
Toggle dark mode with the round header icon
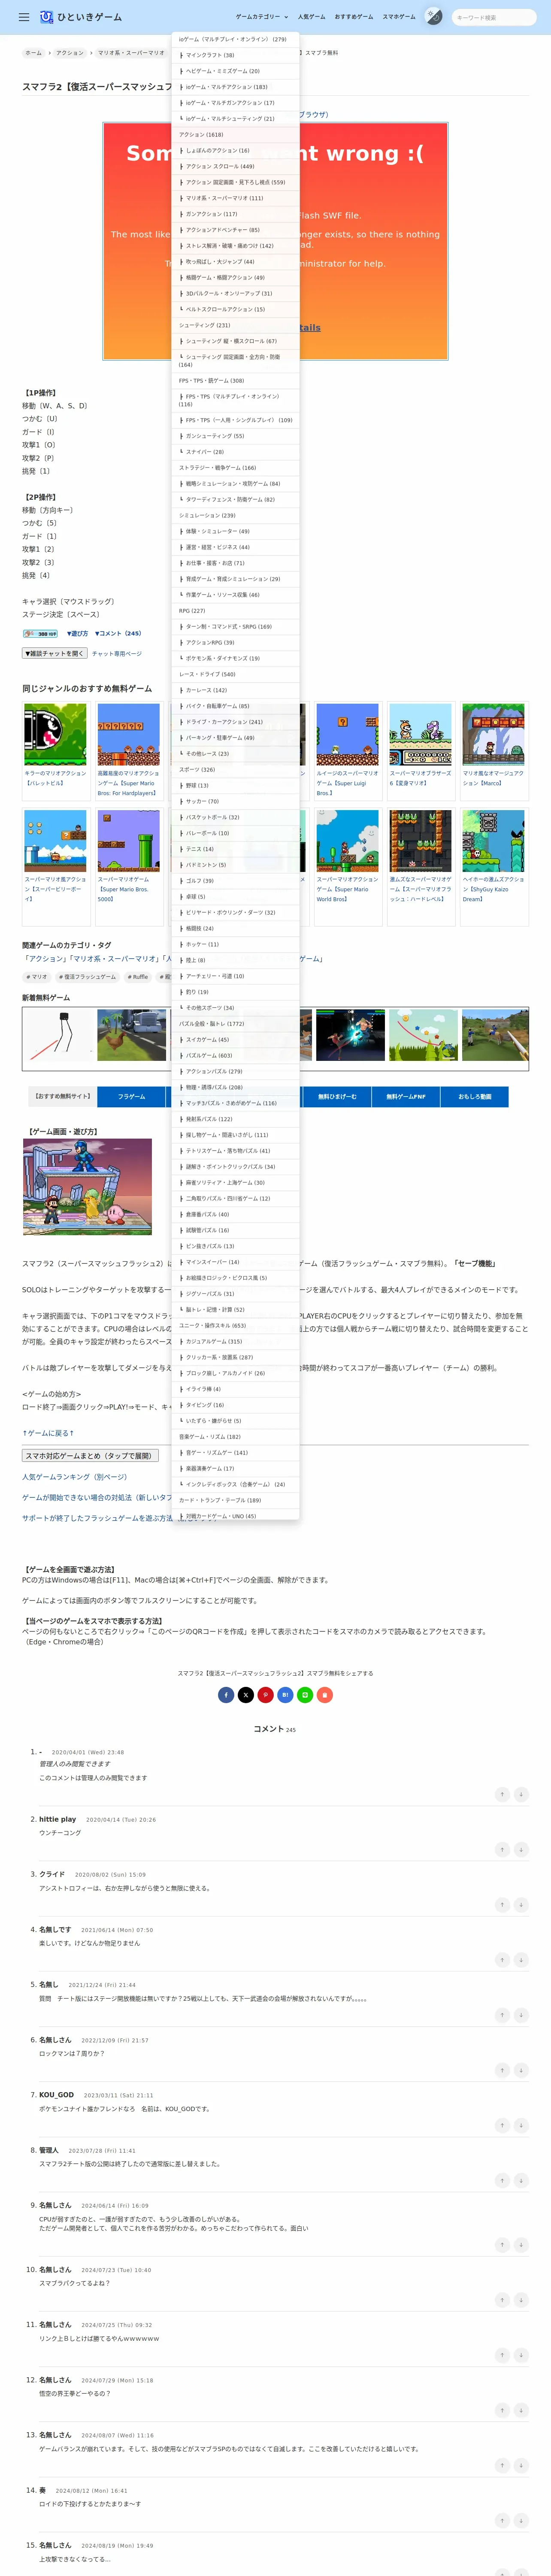point(433,16)
